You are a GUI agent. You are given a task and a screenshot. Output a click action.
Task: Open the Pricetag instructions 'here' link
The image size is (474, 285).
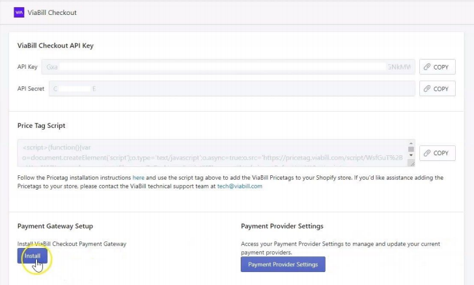click(x=138, y=178)
